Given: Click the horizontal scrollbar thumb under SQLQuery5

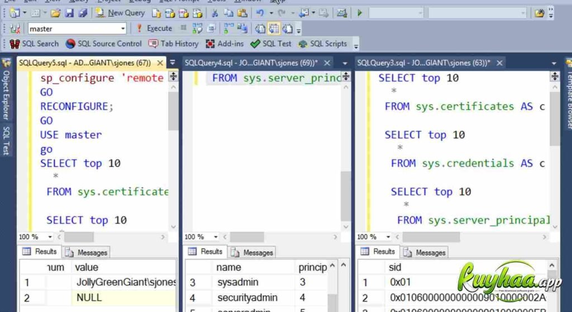Looking at the screenshot, I should coord(79,237).
